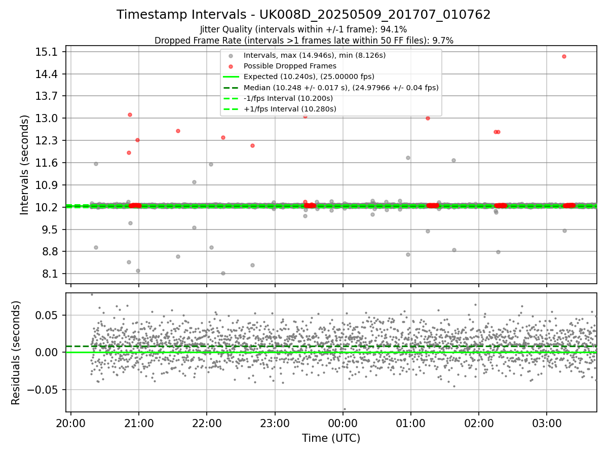Click the plot title 'Timestamp Intervals - UK008D_20250509_201707_010762'
This screenshot has width=608, height=456.
click(303, 15)
